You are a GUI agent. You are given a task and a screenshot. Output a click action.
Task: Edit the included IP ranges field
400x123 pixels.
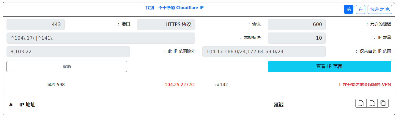click(264, 52)
